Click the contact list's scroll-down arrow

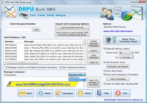84,60
